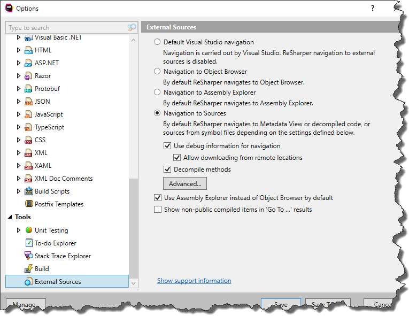Click the Razor file icon
The width and height of the screenshot is (409, 316).
pyautogui.click(x=28, y=76)
